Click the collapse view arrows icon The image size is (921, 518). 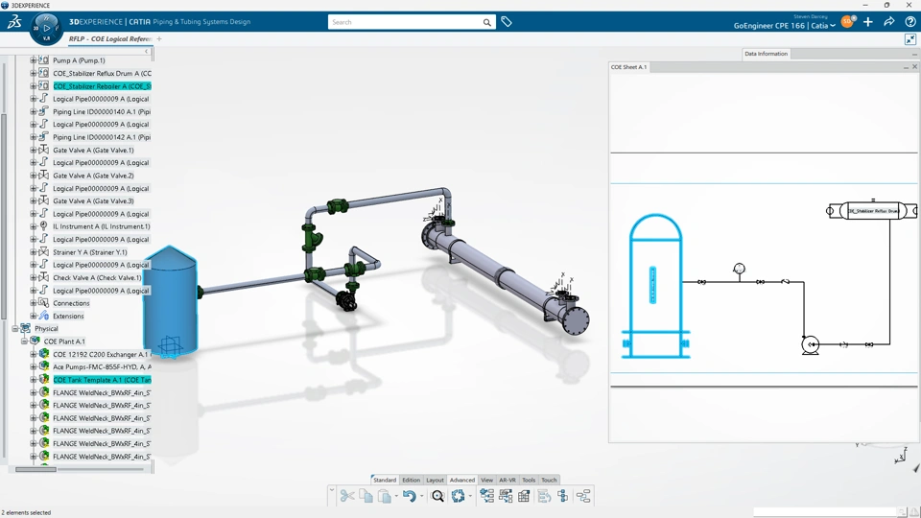(x=909, y=39)
